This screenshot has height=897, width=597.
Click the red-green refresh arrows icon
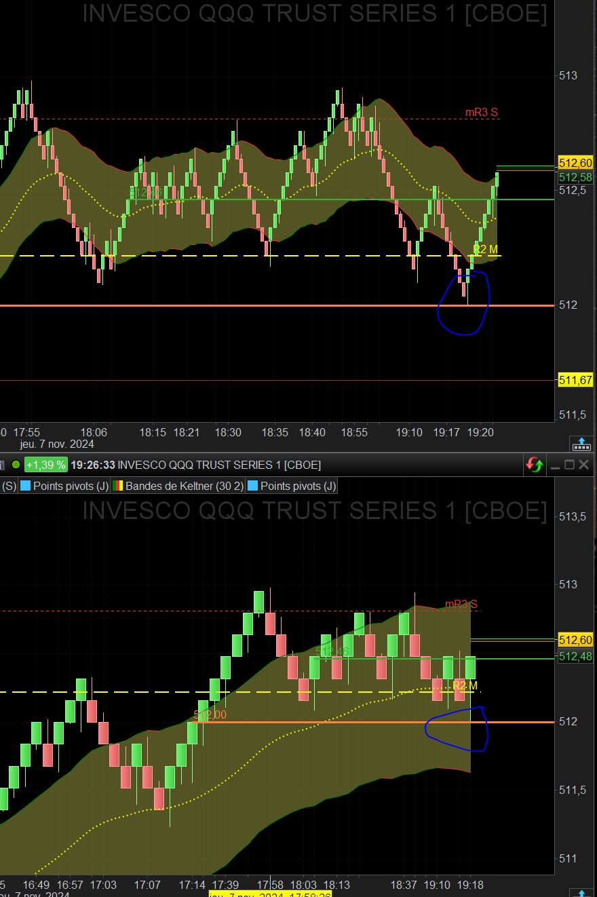point(534,465)
